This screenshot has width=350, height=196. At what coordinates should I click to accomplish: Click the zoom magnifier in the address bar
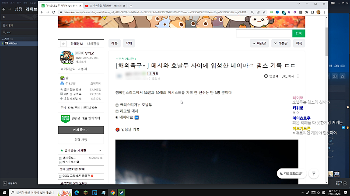252,12
